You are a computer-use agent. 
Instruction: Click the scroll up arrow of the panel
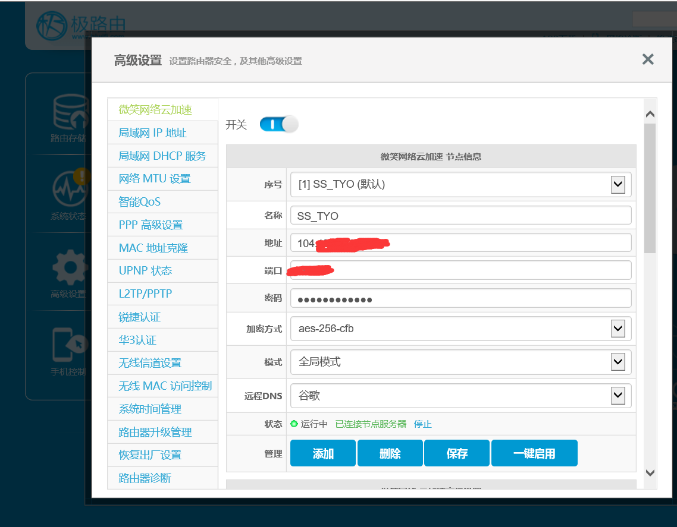pyautogui.click(x=650, y=114)
